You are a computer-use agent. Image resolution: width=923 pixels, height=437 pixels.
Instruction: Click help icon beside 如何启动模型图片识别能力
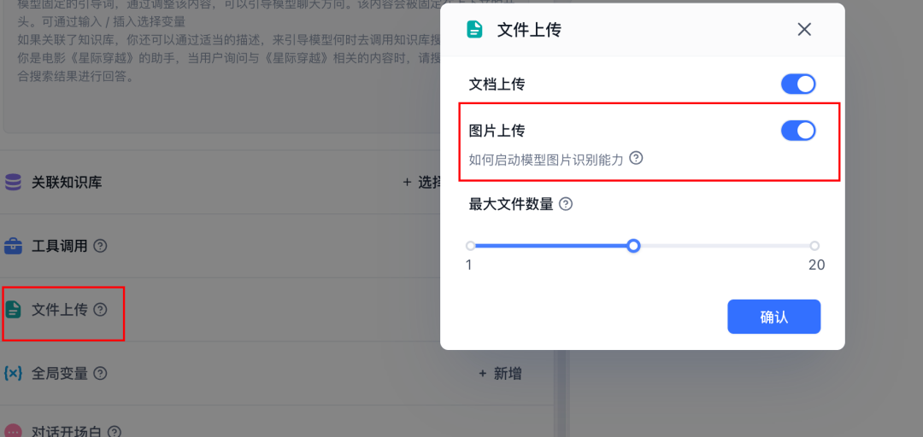point(636,158)
